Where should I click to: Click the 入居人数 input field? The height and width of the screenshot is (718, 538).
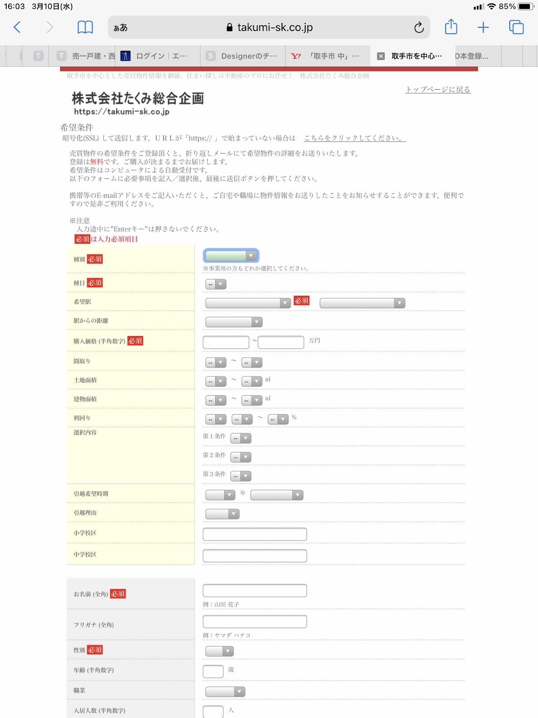point(213,712)
